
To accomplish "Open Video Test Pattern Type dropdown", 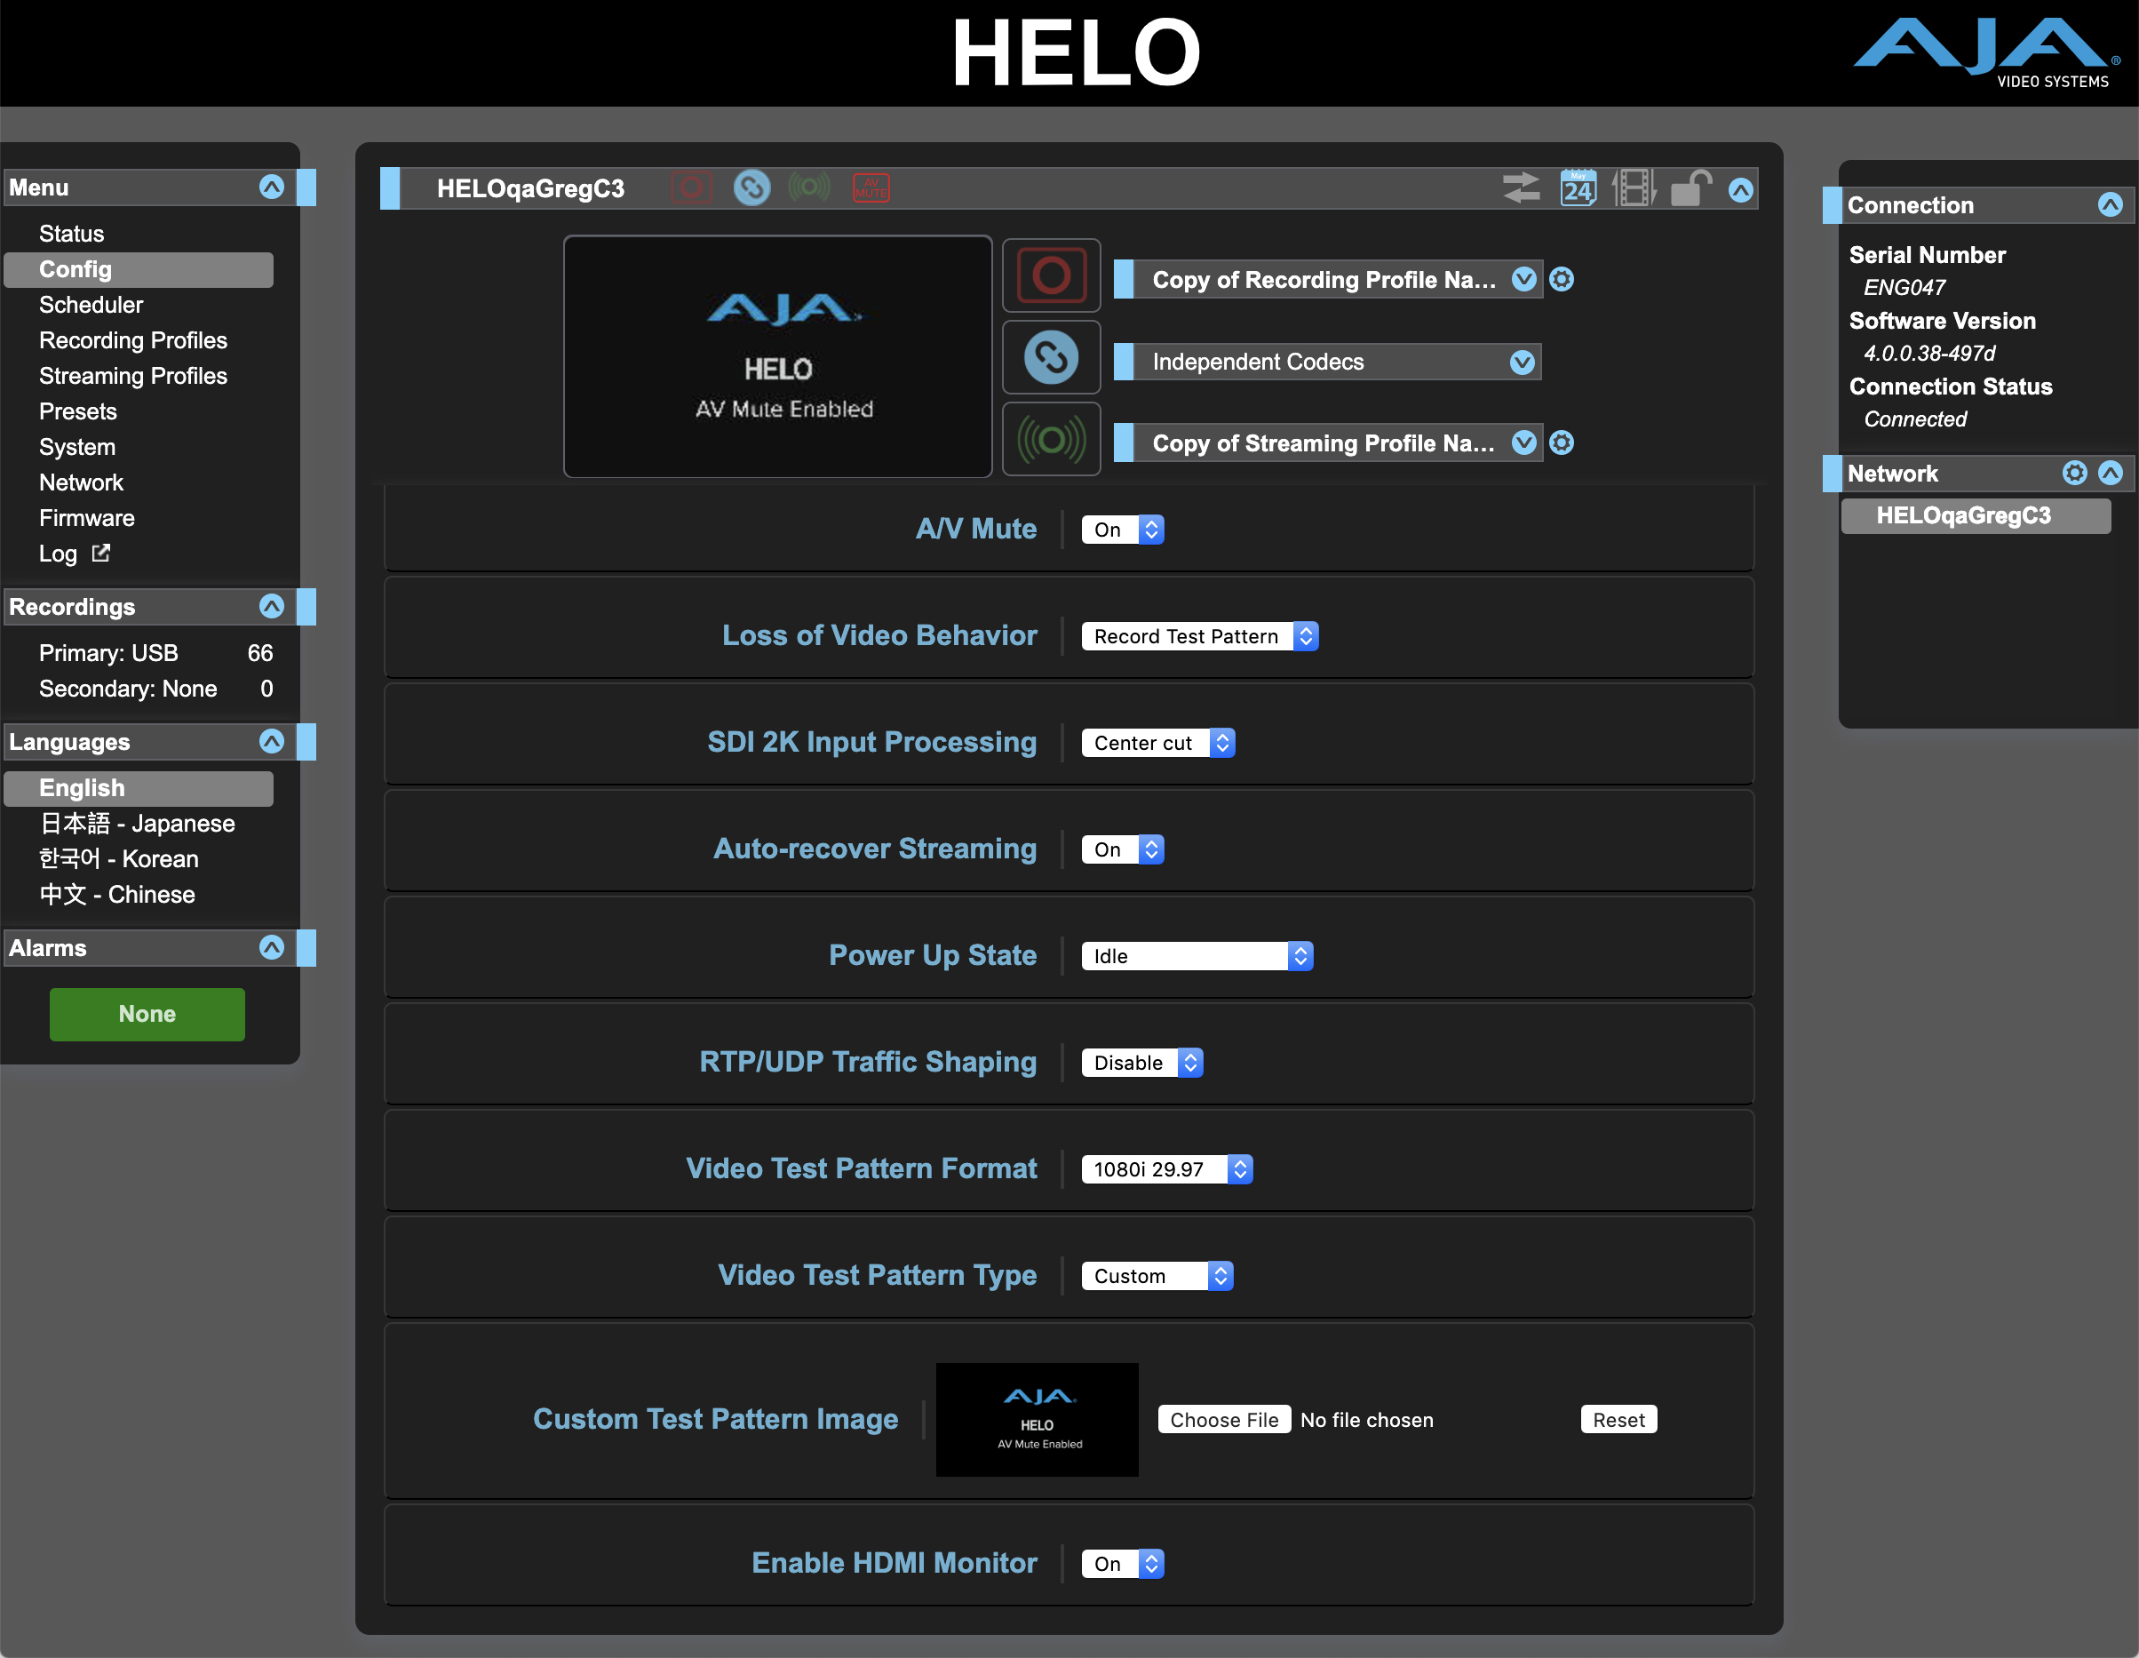I will point(1157,1276).
